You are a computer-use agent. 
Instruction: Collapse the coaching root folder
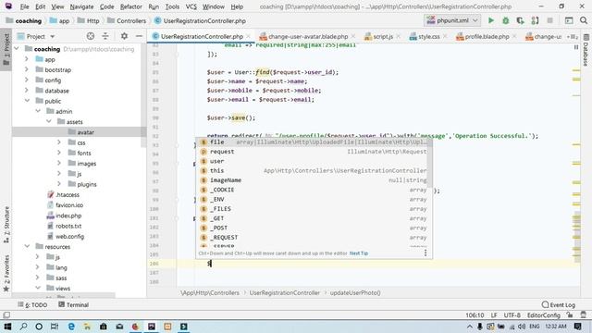(17, 49)
